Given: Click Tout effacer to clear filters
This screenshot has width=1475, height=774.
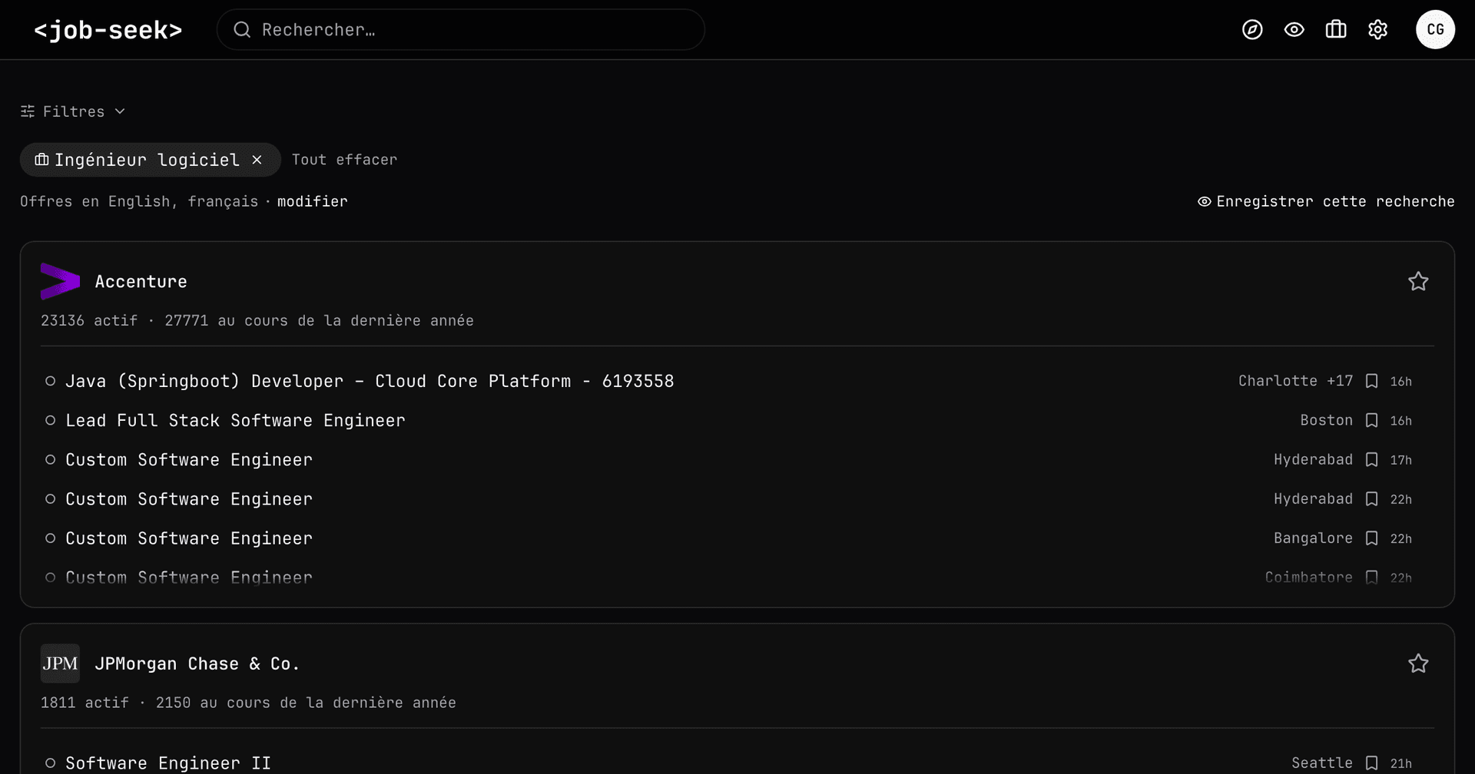Looking at the screenshot, I should click(x=344, y=160).
